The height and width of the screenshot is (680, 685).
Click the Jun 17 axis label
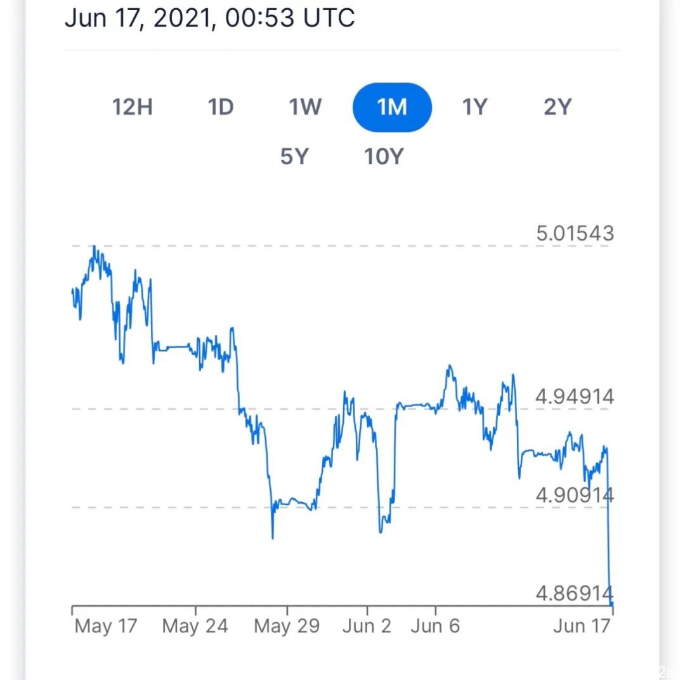582,626
